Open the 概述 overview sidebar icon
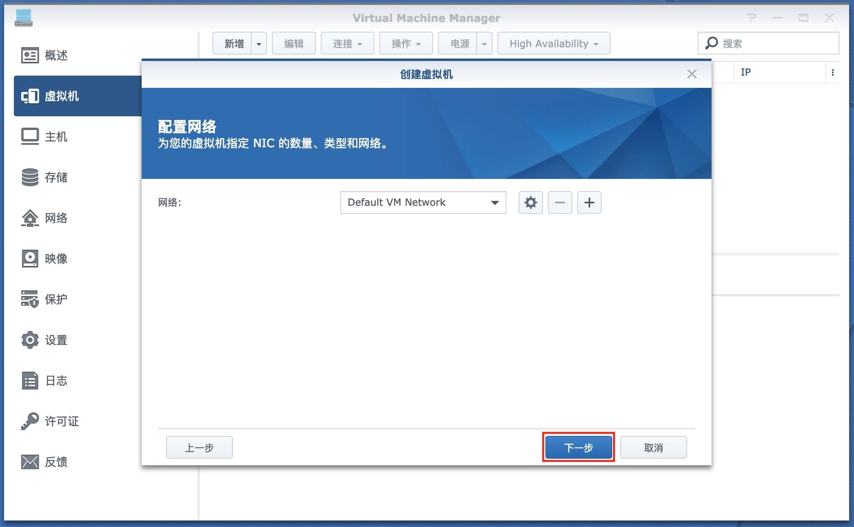Viewport: 854px width, 527px height. pyautogui.click(x=30, y=55)
